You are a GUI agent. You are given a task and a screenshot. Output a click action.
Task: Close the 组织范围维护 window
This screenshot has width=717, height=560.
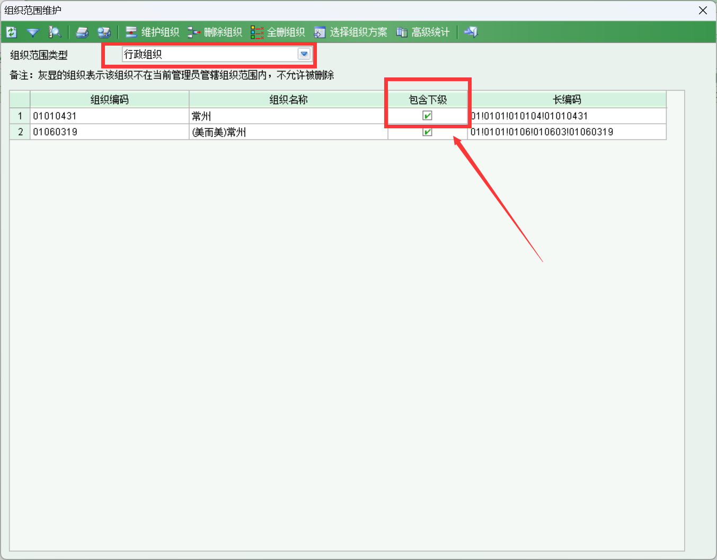pos(703,11)
